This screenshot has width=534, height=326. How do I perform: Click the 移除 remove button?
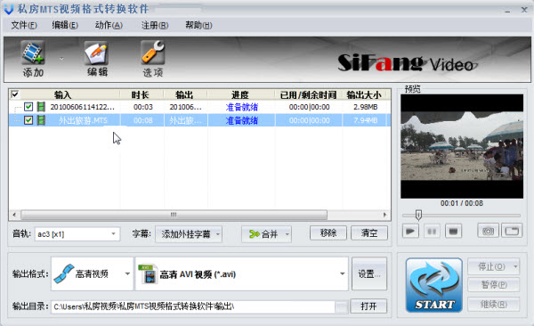pyautogui.click(x=328, y=232)
